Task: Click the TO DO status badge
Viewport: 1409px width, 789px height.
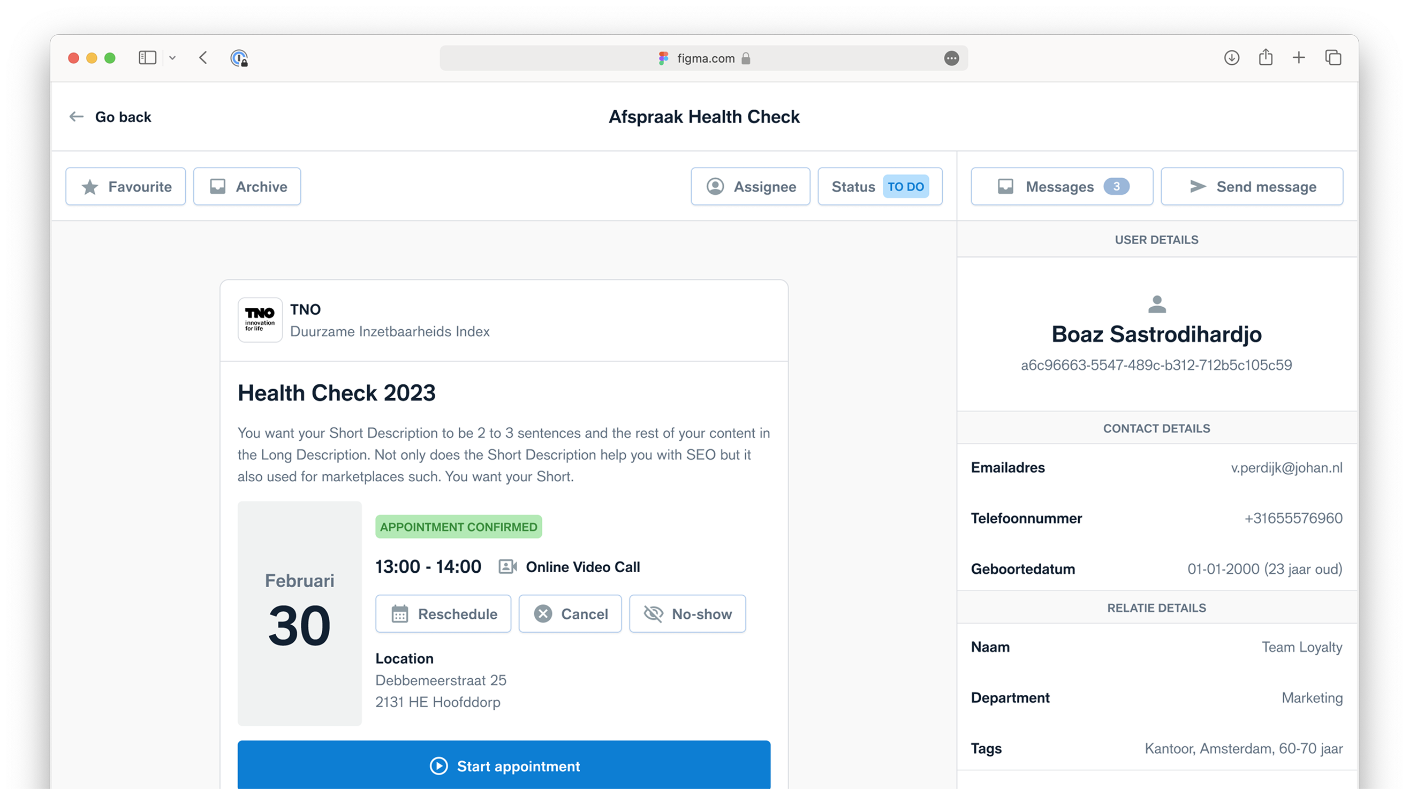Action: point(905,186)
